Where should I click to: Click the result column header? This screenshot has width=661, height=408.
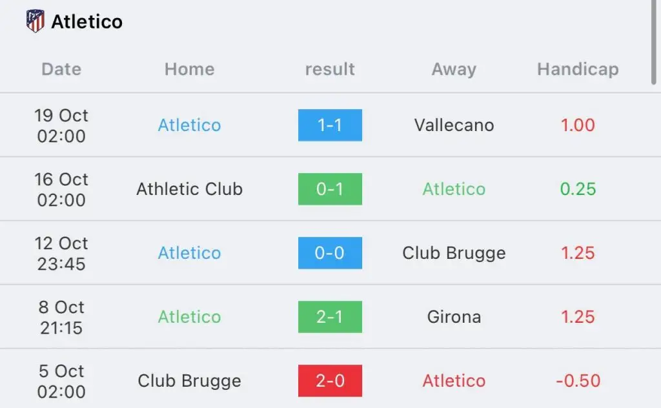point(330,69)
